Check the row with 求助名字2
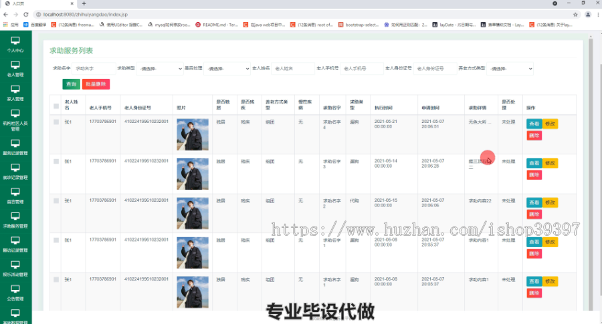The width and height of the screenshot is (602, 324). coord(56,200)
